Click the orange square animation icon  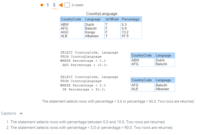click(42, 5)
